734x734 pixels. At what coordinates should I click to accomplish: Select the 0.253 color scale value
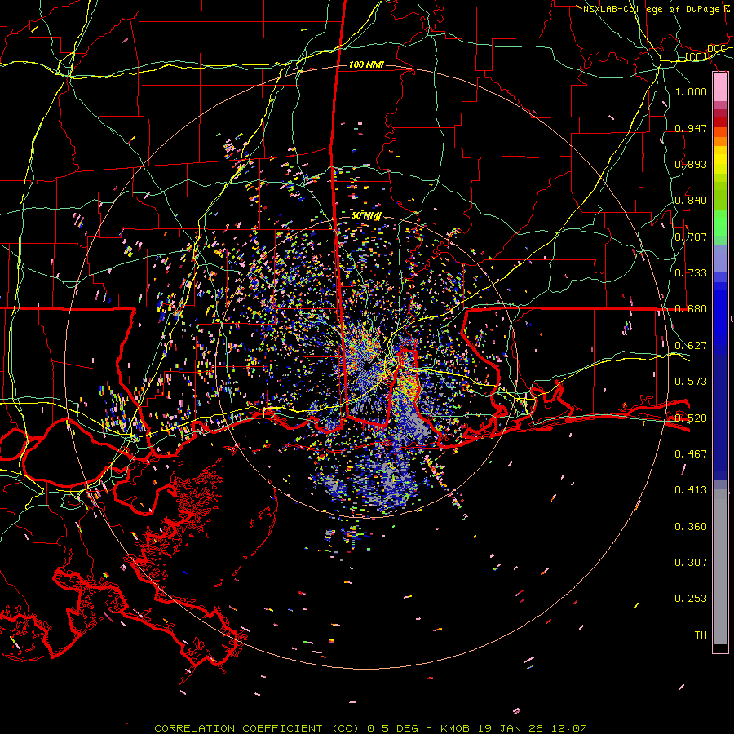click(x=691, y=599)
